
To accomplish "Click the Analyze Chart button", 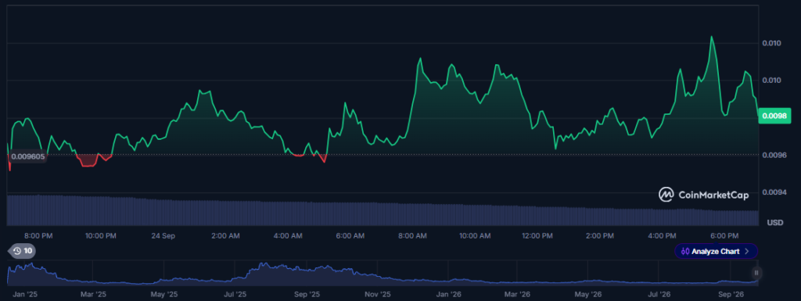I will pos(717,251).
